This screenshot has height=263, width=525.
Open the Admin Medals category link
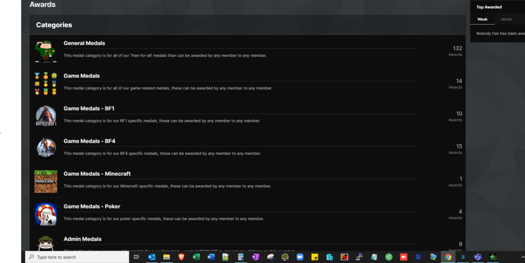tap(82, 239)
